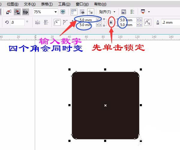Increase the top-right corner radius with the up stepper
This screenshot has width=180, height=150.
point(141,20)
